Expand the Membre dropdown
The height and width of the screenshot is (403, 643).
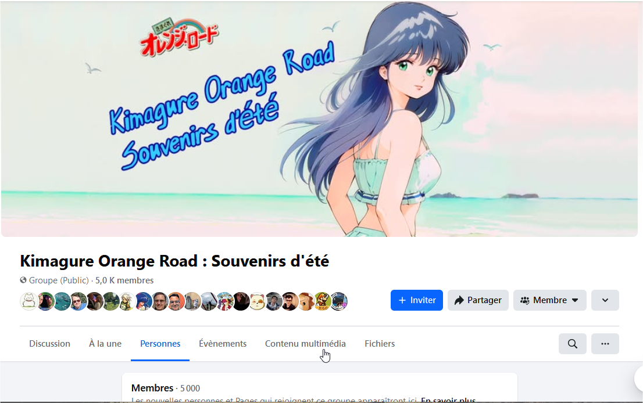549,300
